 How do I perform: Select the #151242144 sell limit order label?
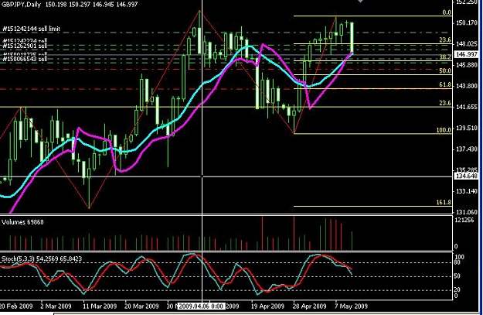[31, 29]
